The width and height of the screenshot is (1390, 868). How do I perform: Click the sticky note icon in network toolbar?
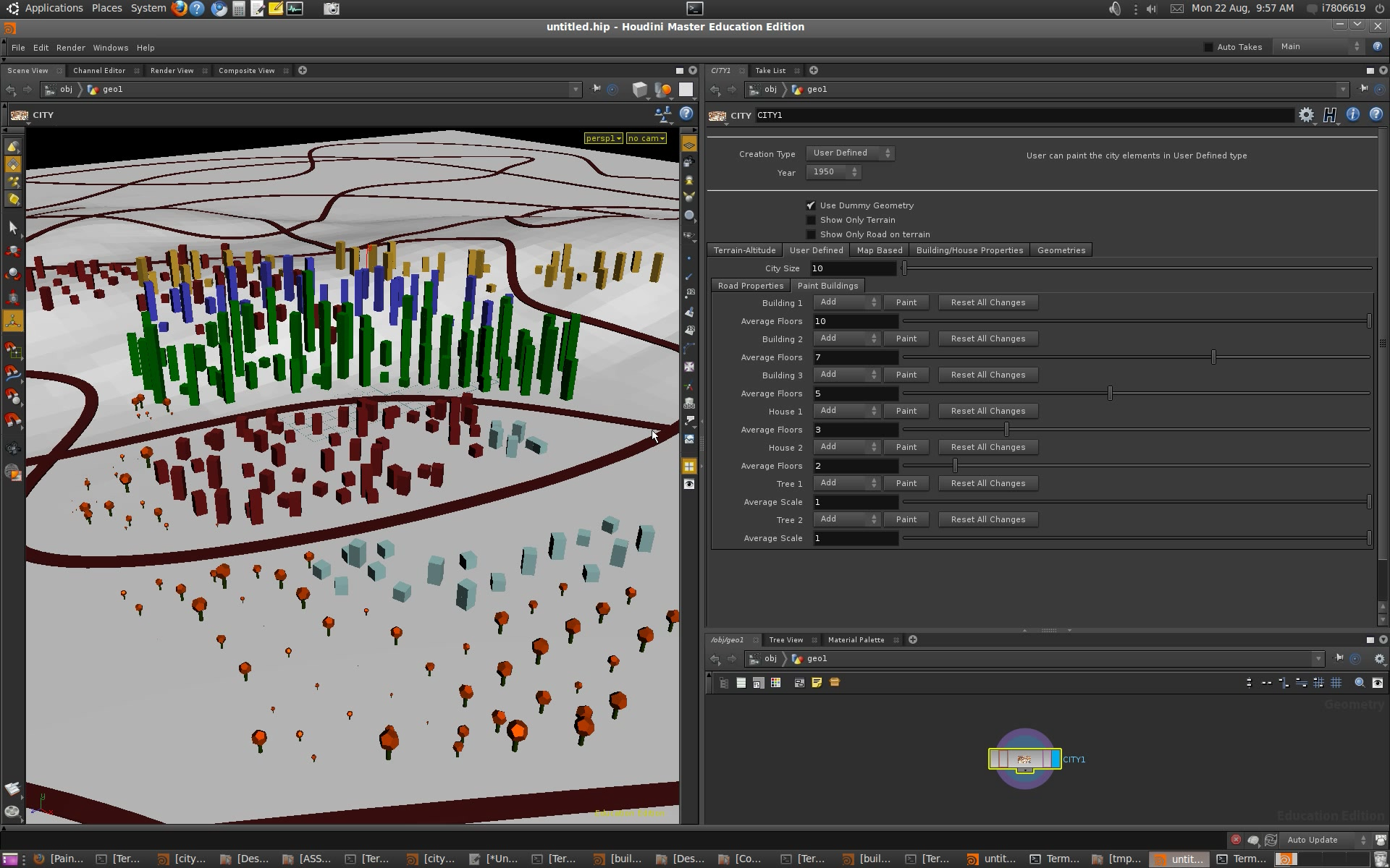pos(817,683)
